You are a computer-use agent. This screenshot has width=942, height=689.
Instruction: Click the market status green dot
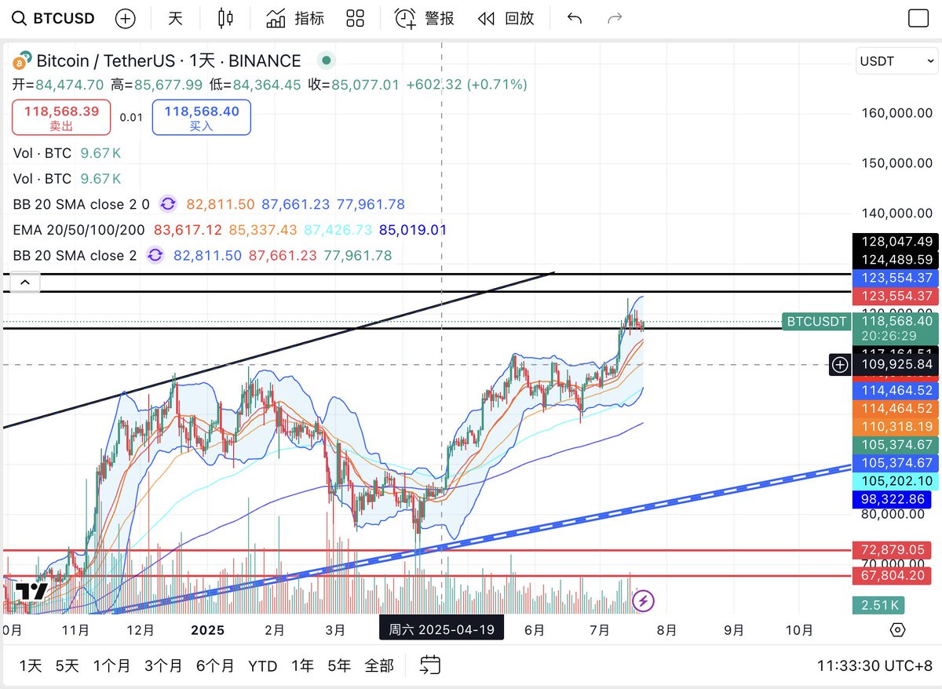click(x=327, y=60)
